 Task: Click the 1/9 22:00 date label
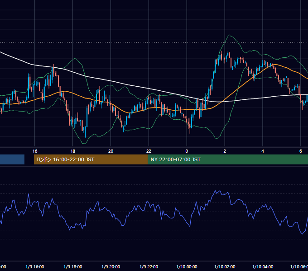(x=149, y=266)
